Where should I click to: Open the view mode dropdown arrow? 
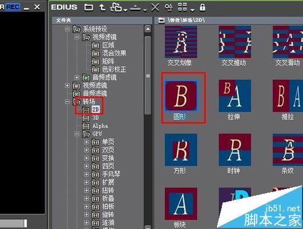click(x=192, y=10)
